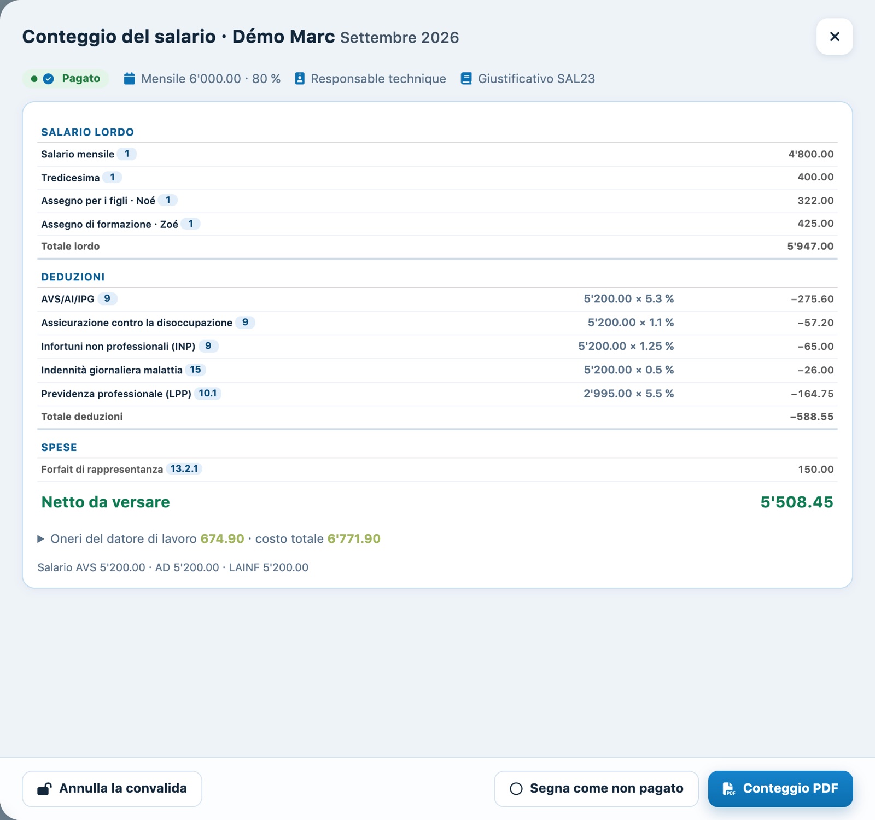Click the sickness deduction amount −26.00
This screenshot has height=820, width=875.
815,370
